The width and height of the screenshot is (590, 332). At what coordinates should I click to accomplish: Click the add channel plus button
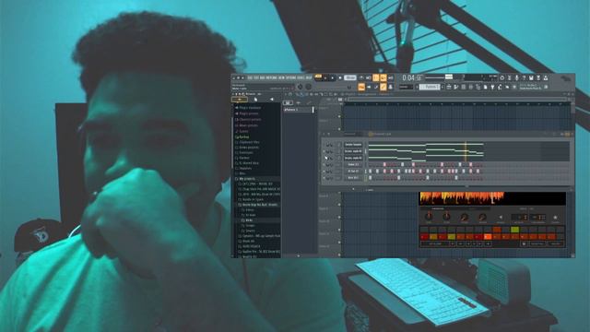[353, 189]
